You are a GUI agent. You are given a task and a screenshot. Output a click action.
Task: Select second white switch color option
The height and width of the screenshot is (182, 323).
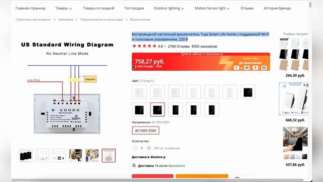(157, 92)
